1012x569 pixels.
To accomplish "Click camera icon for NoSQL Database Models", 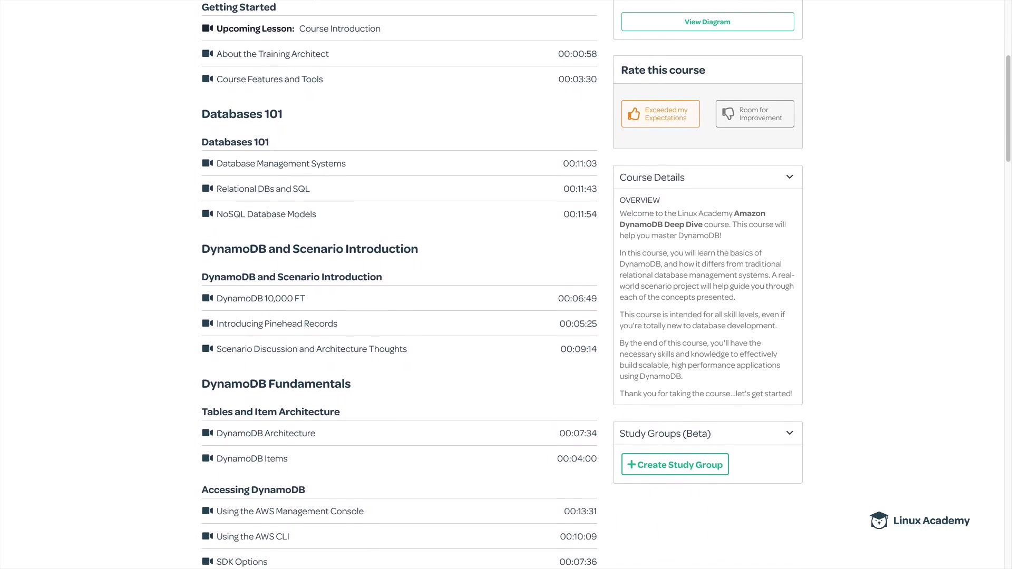I will coord(207,214).
